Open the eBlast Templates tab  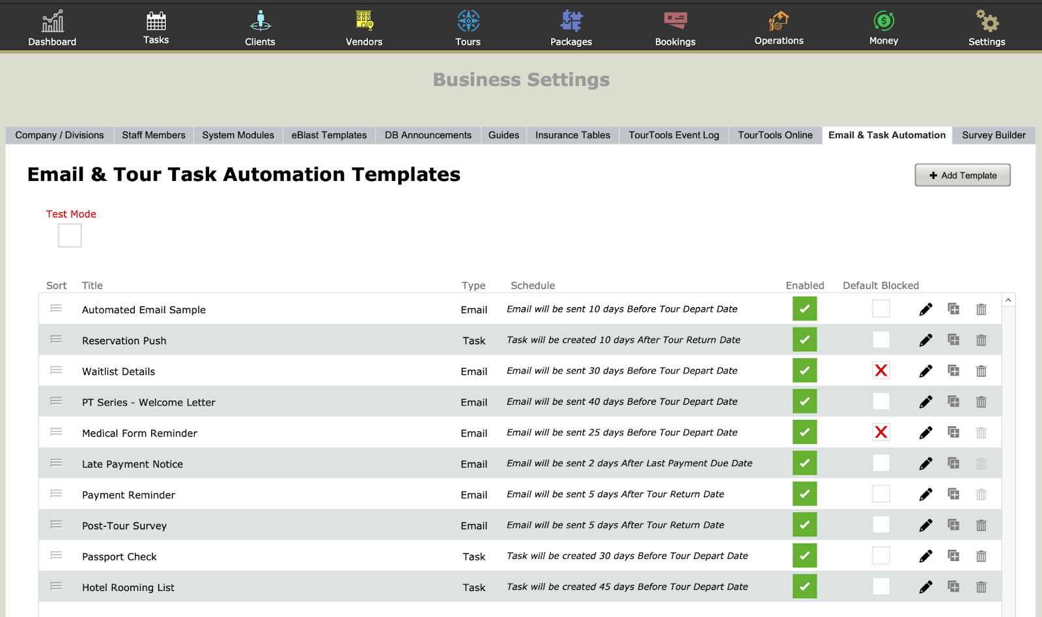click(x=329, y=135)
